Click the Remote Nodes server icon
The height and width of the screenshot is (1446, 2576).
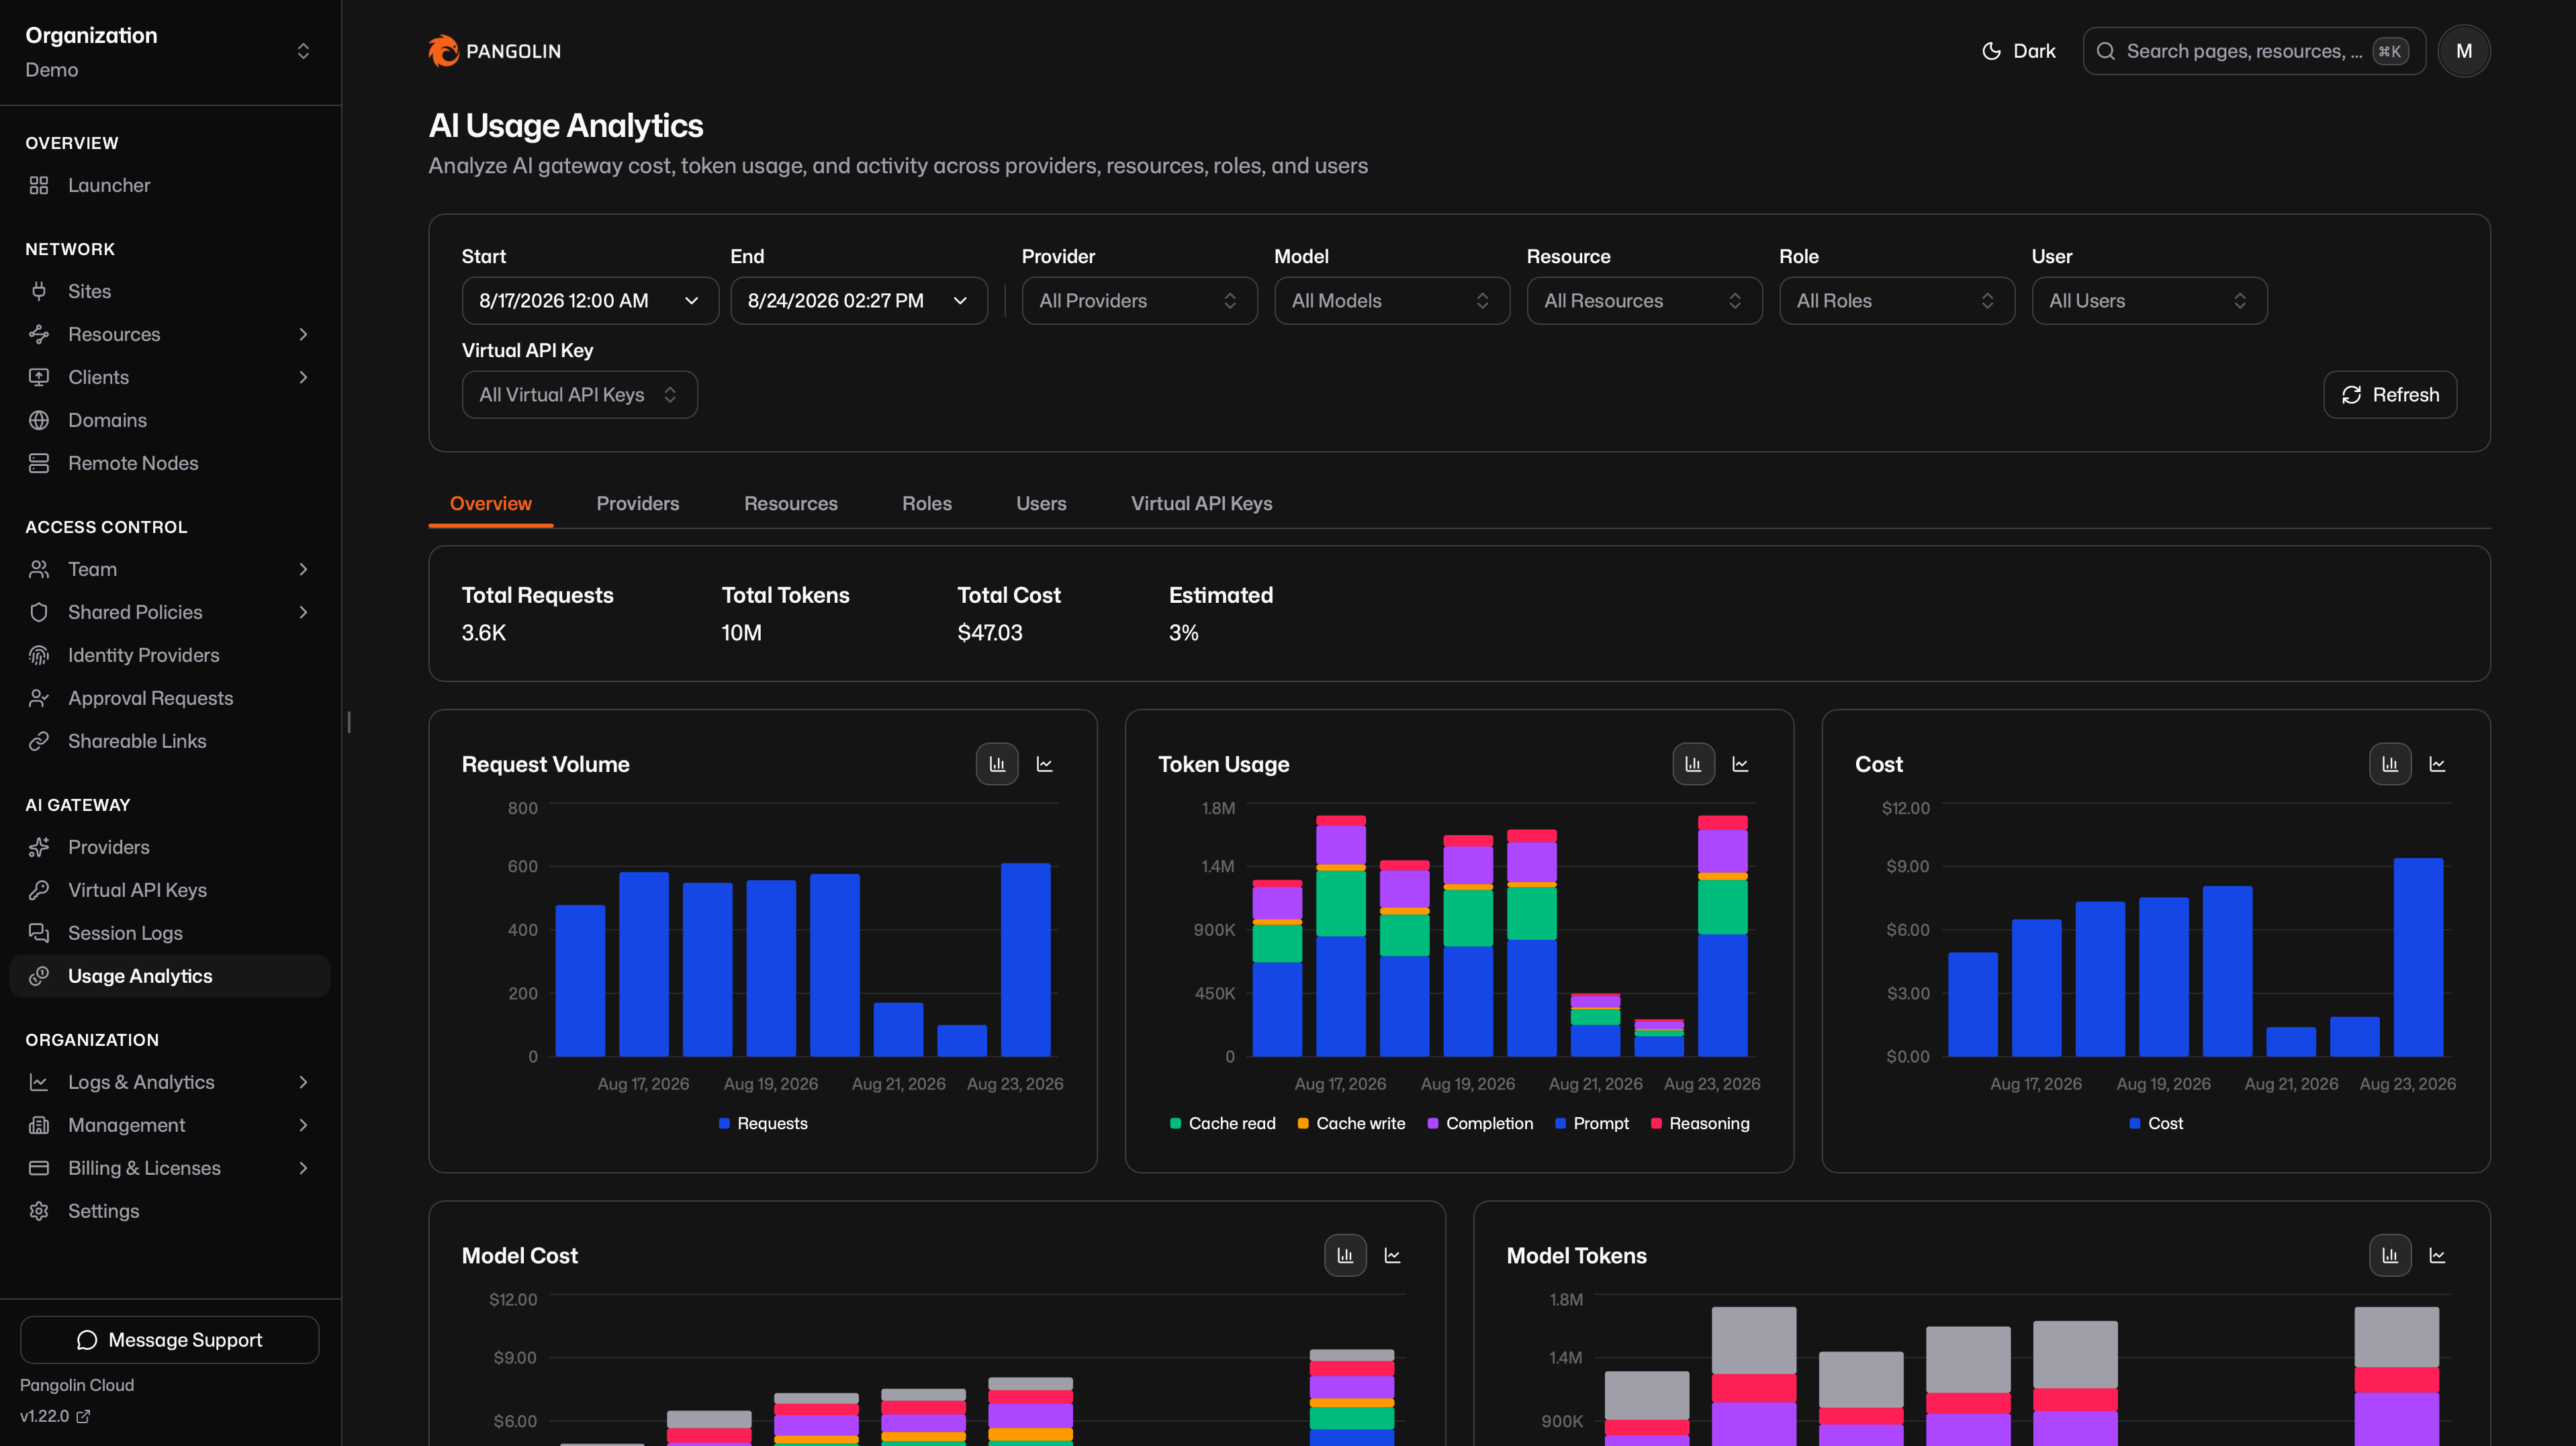(39, 463)
